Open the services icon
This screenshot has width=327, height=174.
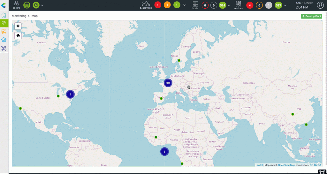(x=238, y=5)
